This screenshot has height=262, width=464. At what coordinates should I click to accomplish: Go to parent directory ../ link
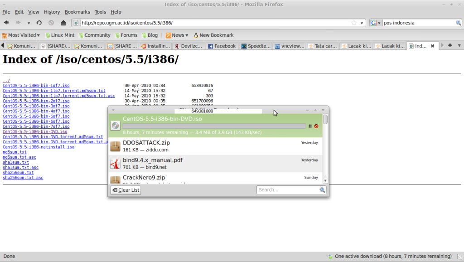[6, 81]
